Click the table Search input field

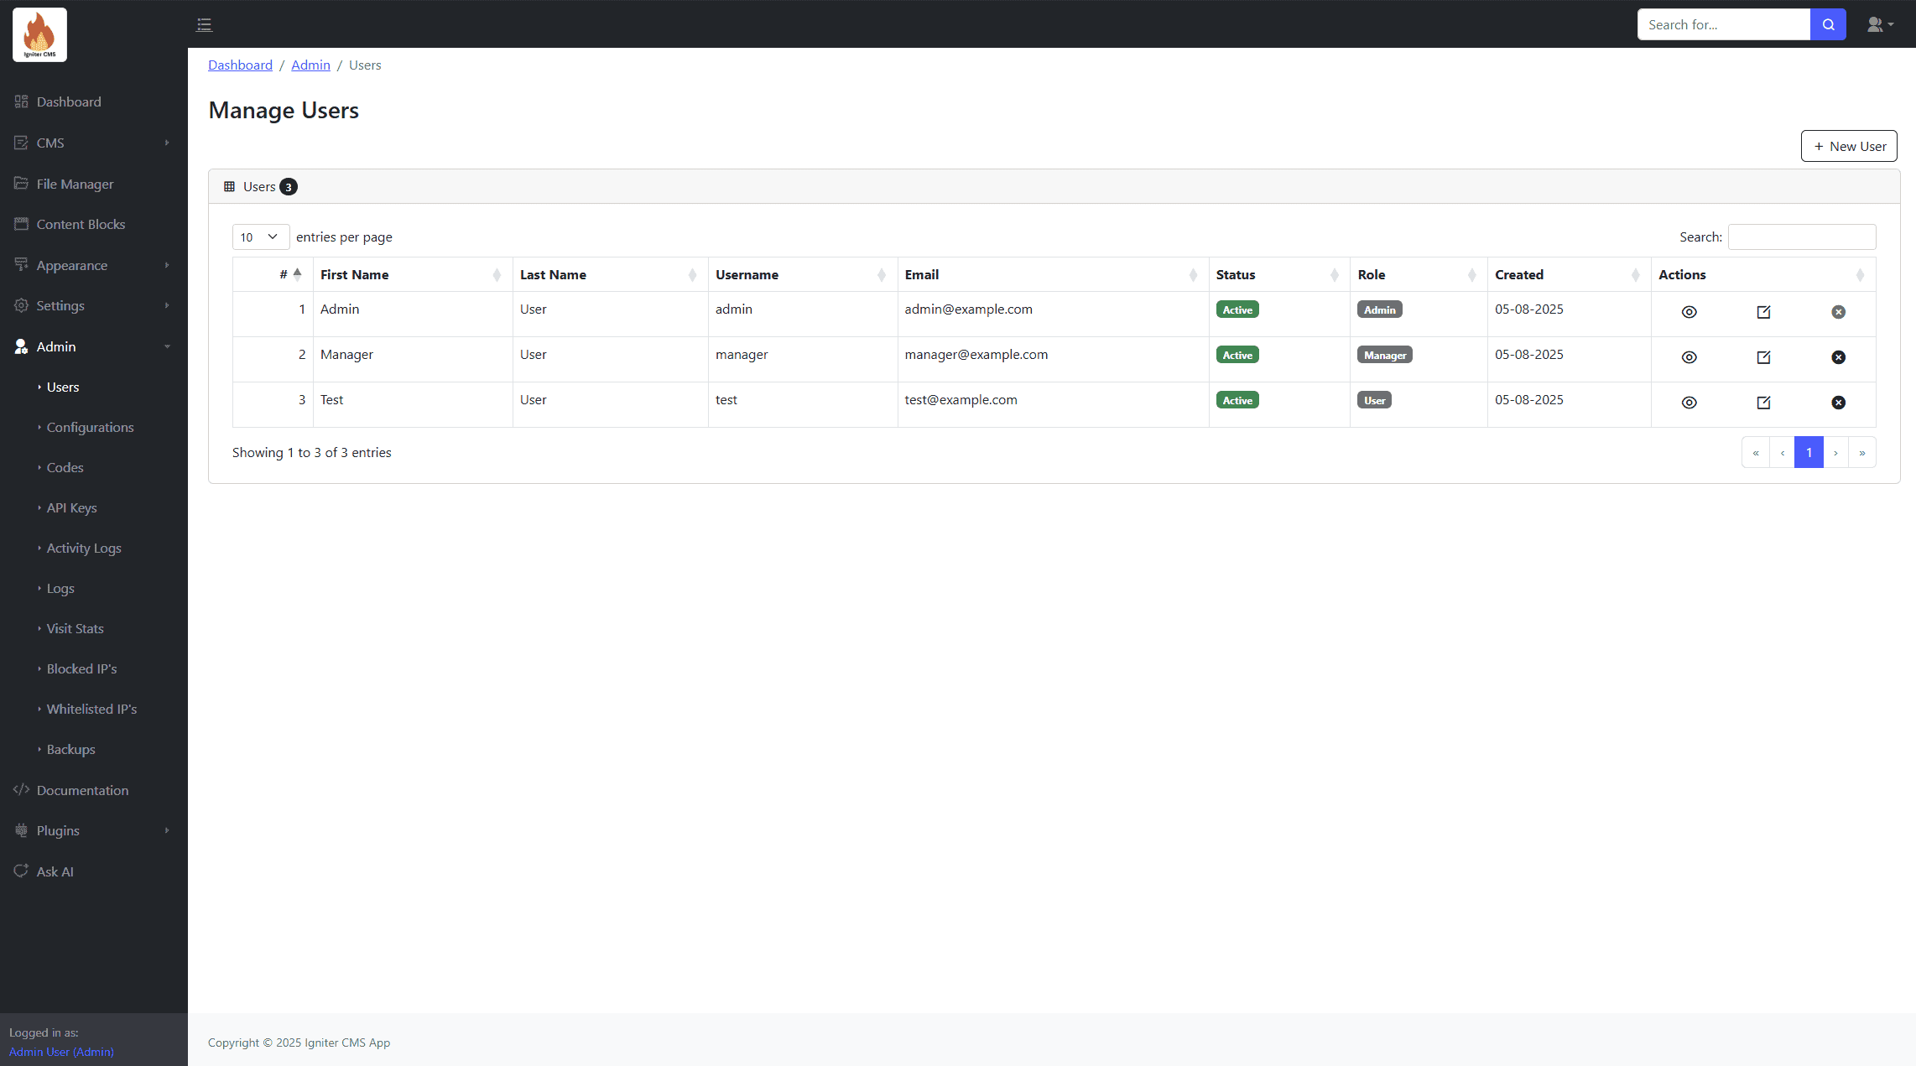coord(1801,237)
